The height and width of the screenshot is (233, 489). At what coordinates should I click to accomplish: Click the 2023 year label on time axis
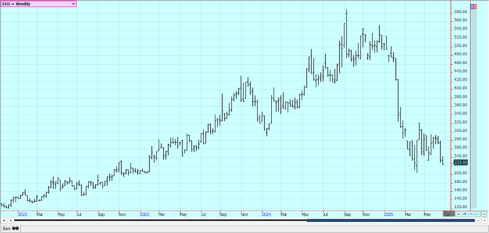145,215
